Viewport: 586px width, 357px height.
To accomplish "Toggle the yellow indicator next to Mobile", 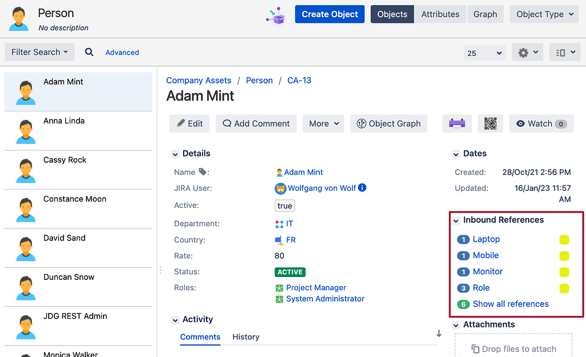I will [x=564, y=255].
